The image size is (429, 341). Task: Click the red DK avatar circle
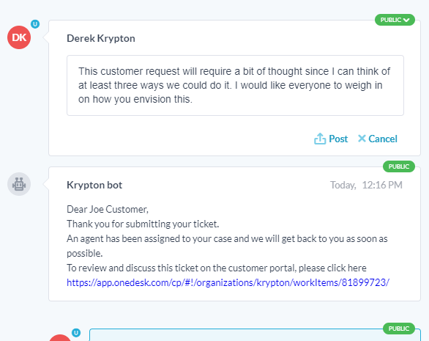click(x=19, y=37)
